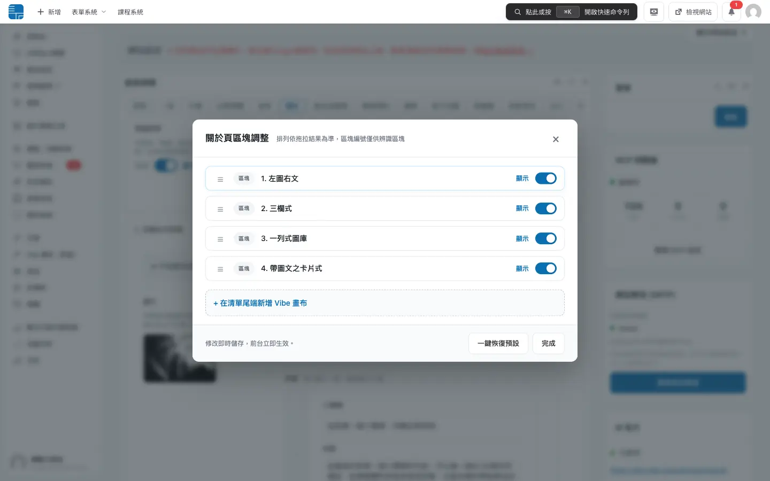Viewport: 770px width, 481px height.
Task: Select the 1. 左圖右文 row label
Action: 280,179
